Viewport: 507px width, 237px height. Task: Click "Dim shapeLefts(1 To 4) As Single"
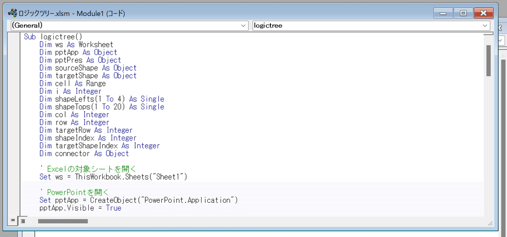102,99
